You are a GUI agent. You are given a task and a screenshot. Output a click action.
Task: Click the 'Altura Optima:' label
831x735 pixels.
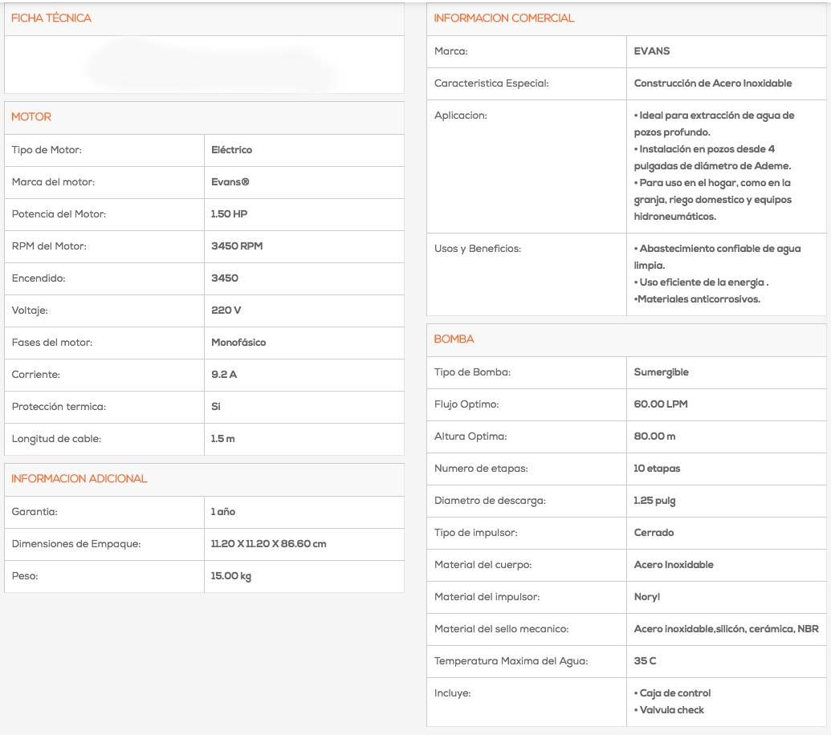[470, 437]
